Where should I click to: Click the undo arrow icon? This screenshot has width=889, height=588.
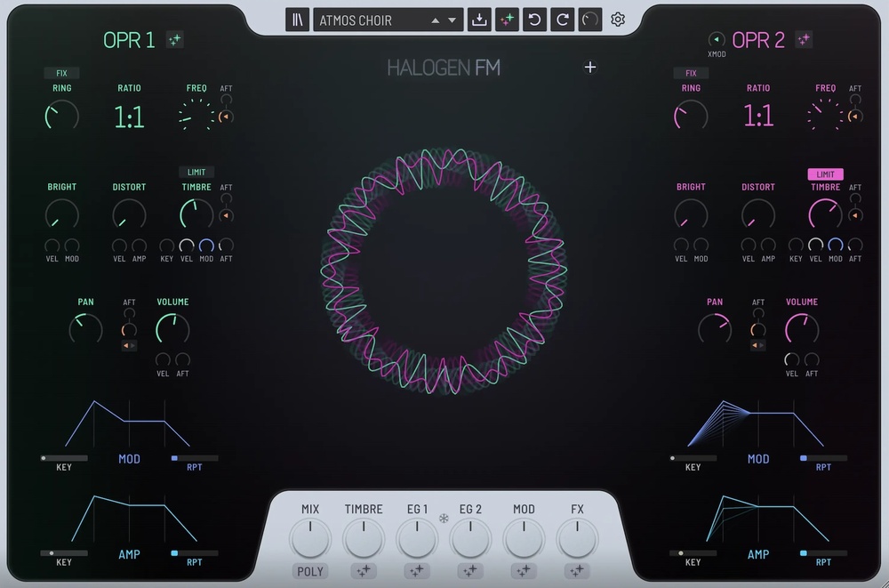(534, 20)
